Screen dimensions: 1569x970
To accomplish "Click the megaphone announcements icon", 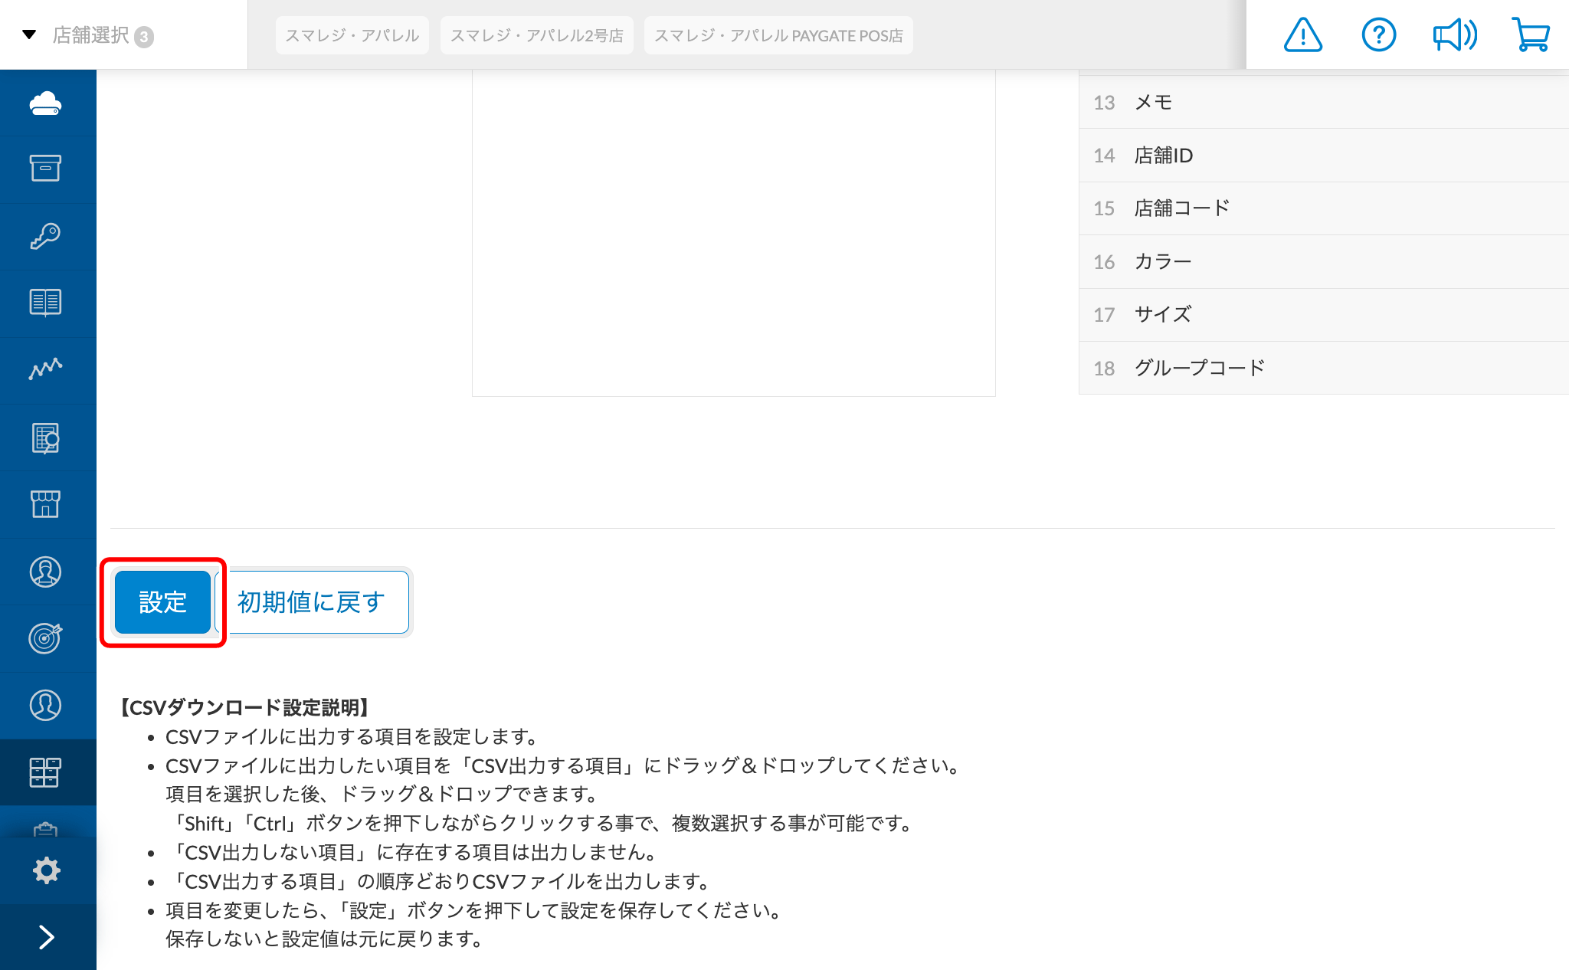I will point(1455,35).
